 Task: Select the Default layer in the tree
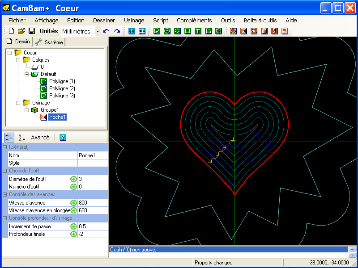pyautogui.click(x=48, y=74)
